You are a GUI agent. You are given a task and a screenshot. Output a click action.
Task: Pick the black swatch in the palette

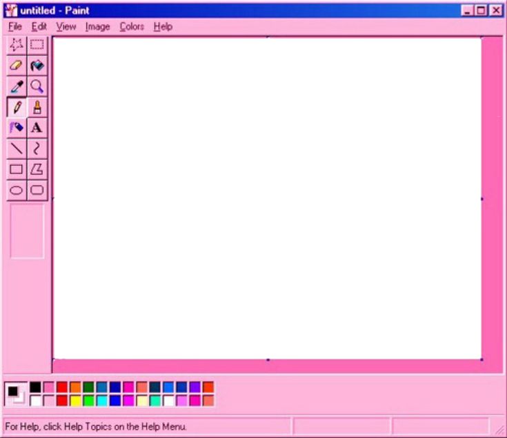pyautogui.click(x=35, y=387)
